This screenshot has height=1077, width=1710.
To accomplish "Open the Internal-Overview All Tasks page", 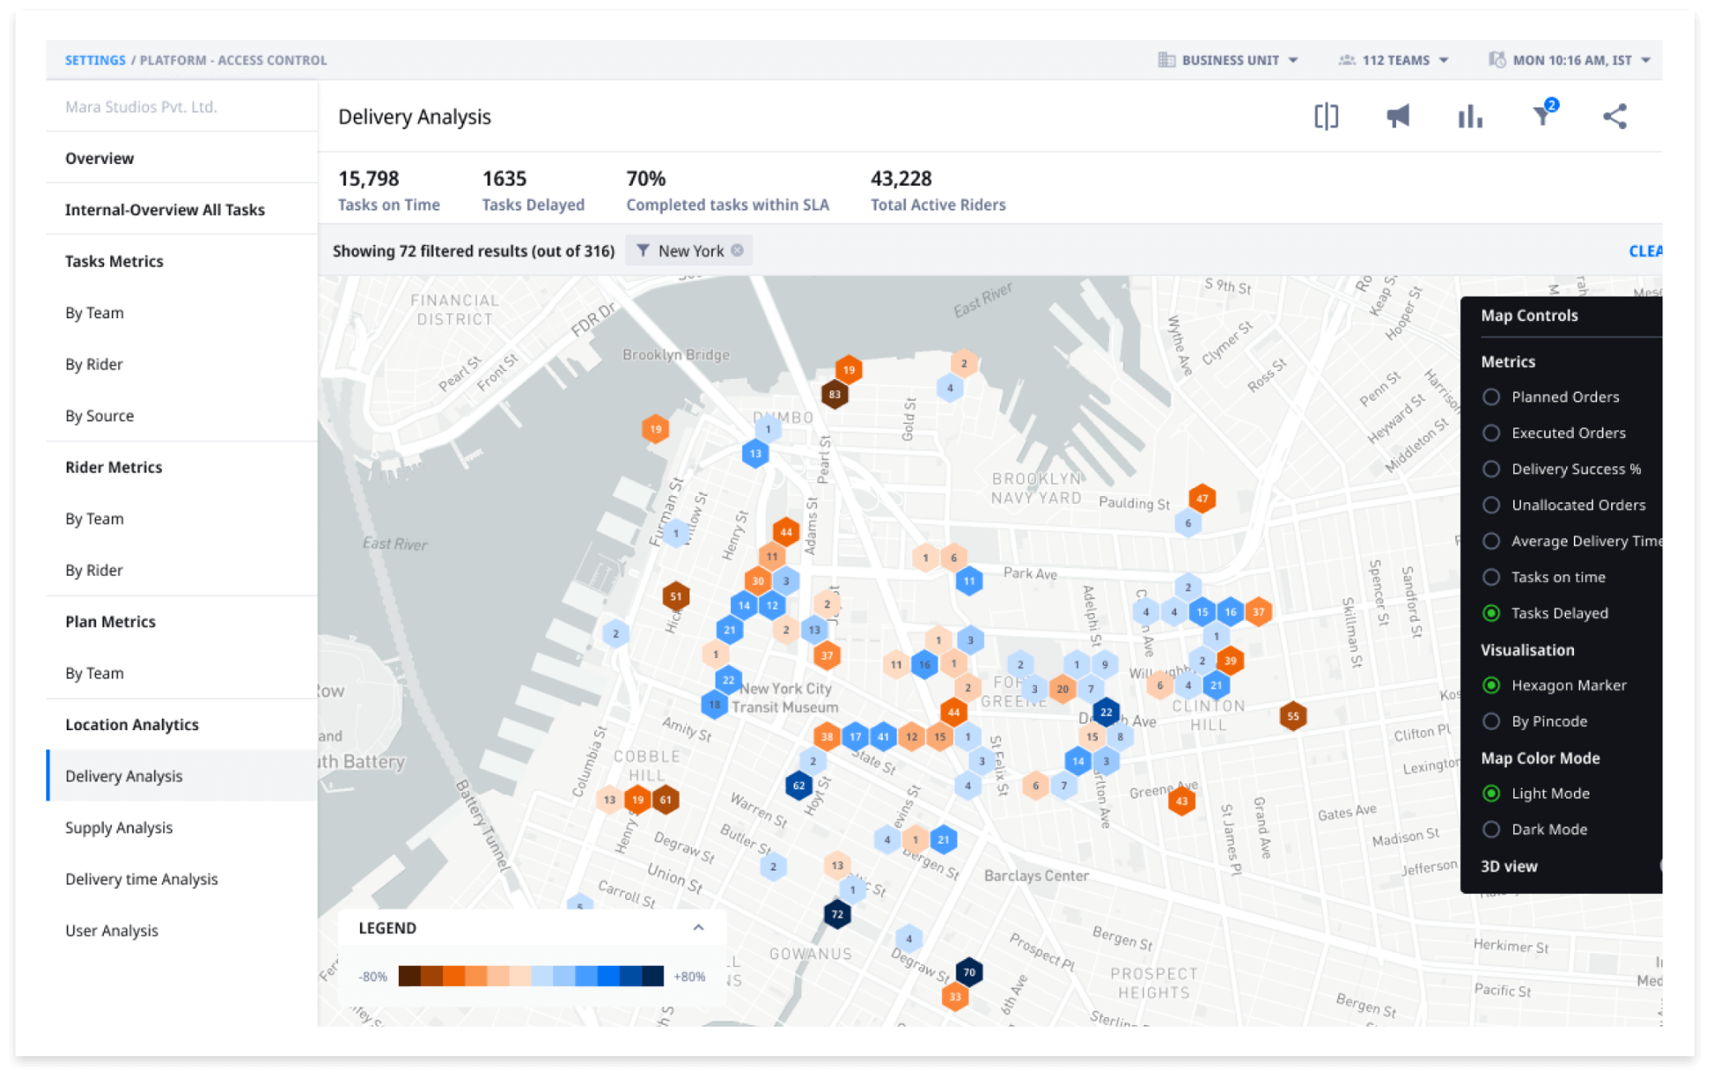I will pos(165,209).
